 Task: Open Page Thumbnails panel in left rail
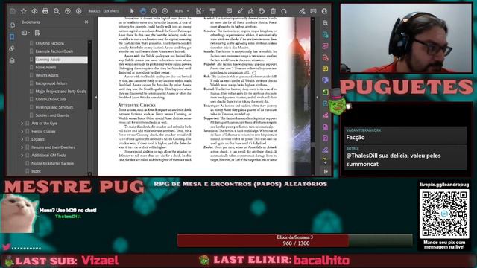[x=12, y=25]
